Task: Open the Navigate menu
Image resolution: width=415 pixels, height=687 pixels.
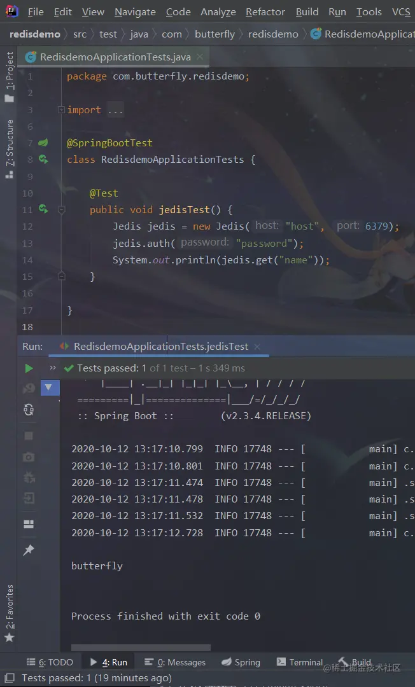Action: (x=135, y=12)
